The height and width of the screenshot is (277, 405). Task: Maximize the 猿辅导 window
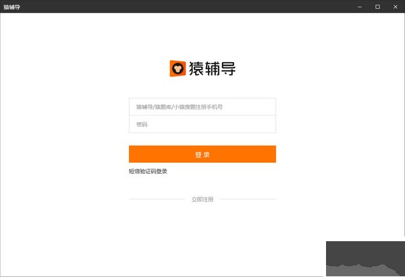tap(377, 7)
